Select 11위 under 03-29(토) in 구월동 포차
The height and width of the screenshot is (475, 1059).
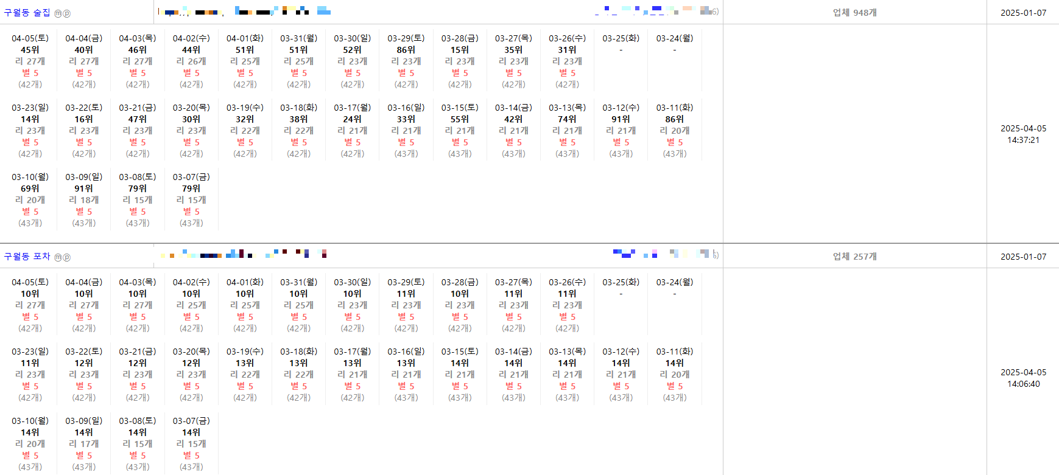(406, 294)
